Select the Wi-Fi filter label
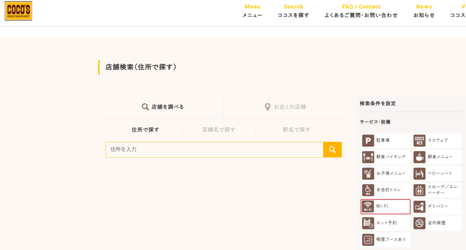Image resolution: width=466 pixels, height=250 pixels. tap(382, 206)
